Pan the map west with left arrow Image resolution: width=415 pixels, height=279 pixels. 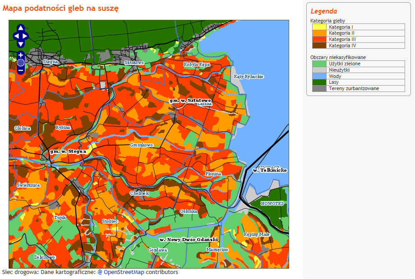16,36
